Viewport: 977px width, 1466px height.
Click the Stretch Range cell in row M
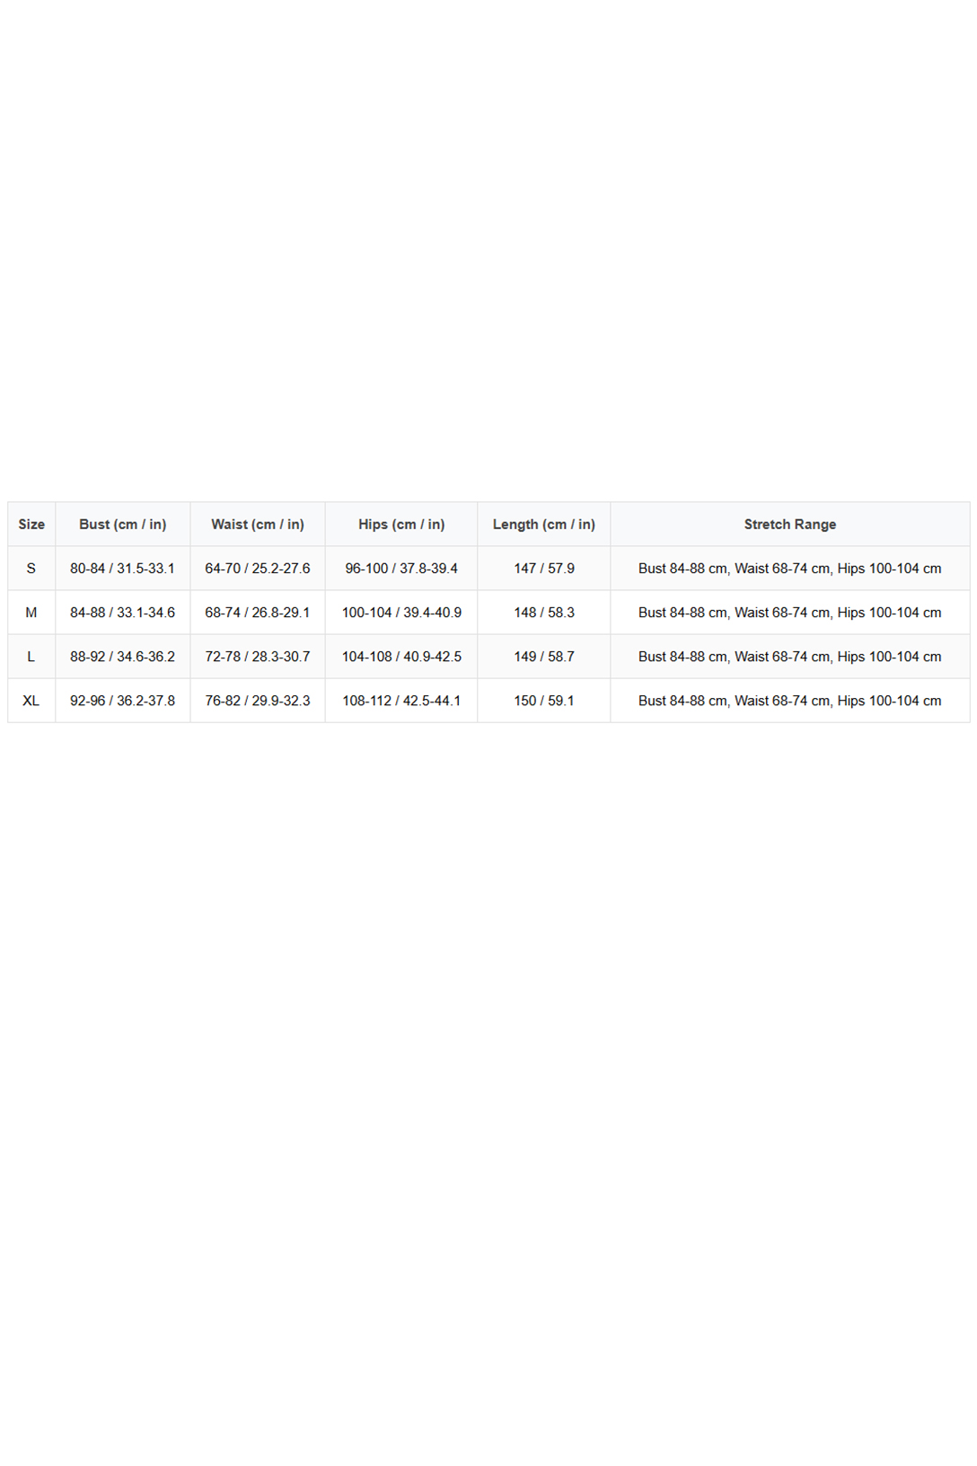click(x=790, y=613)
